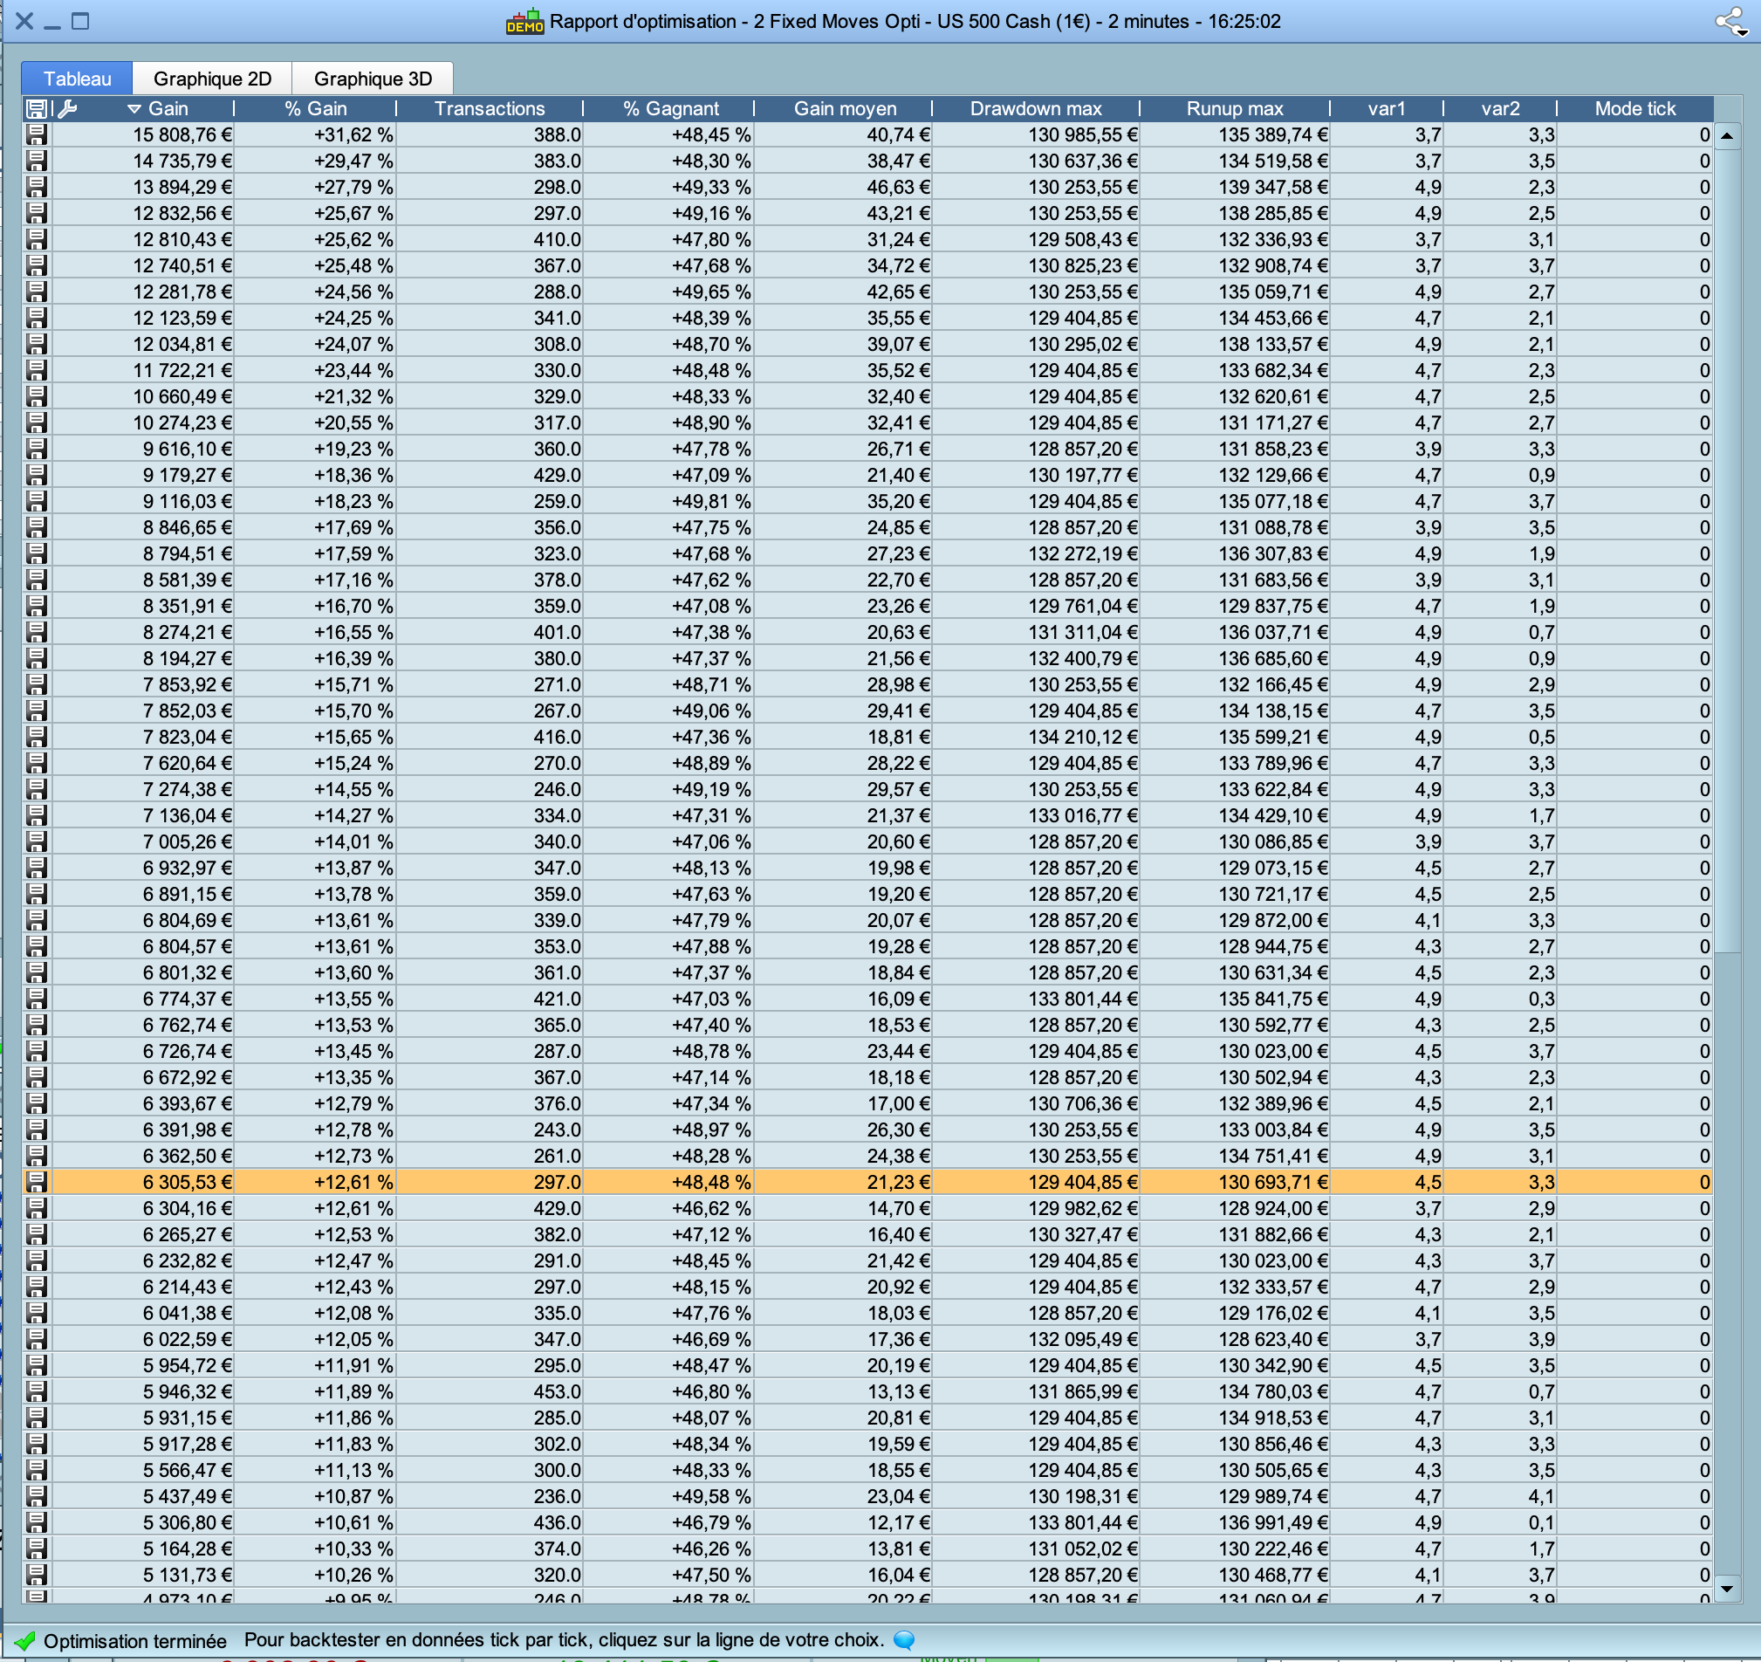Screen dimensions: 1761x1662
Task: Click the save-all icon in table header
Action: click(37, 109)
